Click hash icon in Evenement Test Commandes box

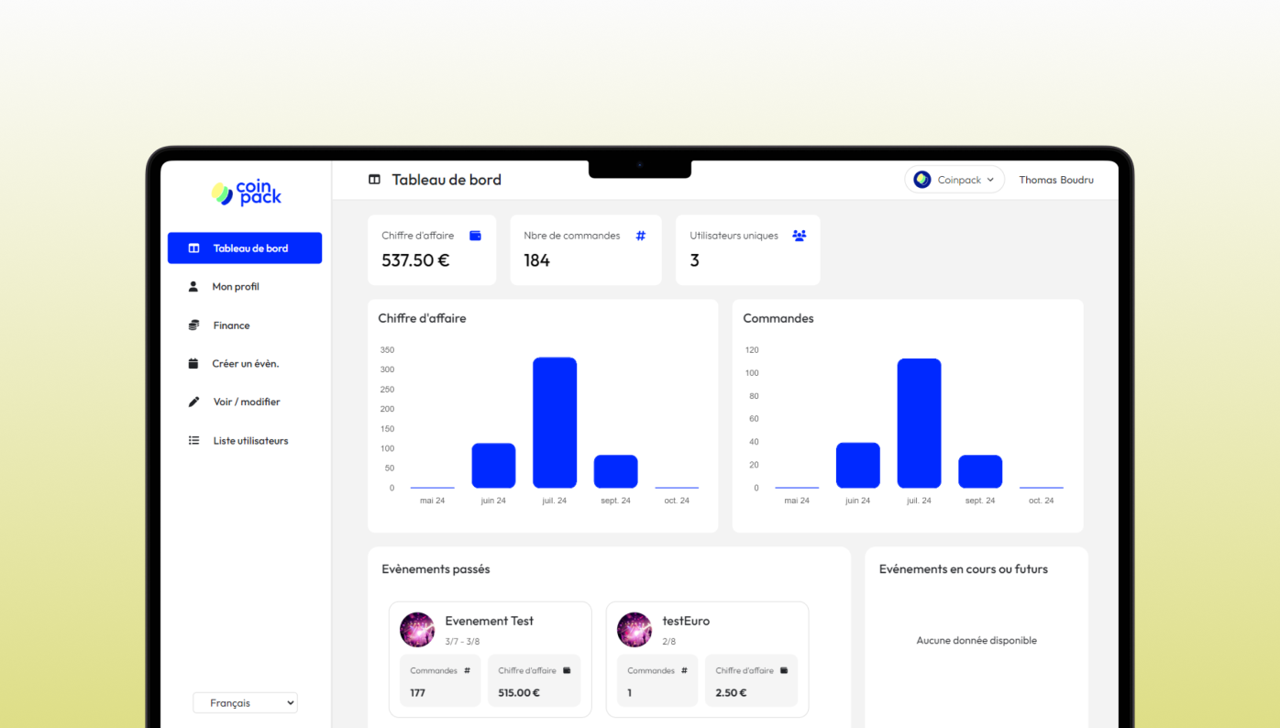click(x=467, y=670)
